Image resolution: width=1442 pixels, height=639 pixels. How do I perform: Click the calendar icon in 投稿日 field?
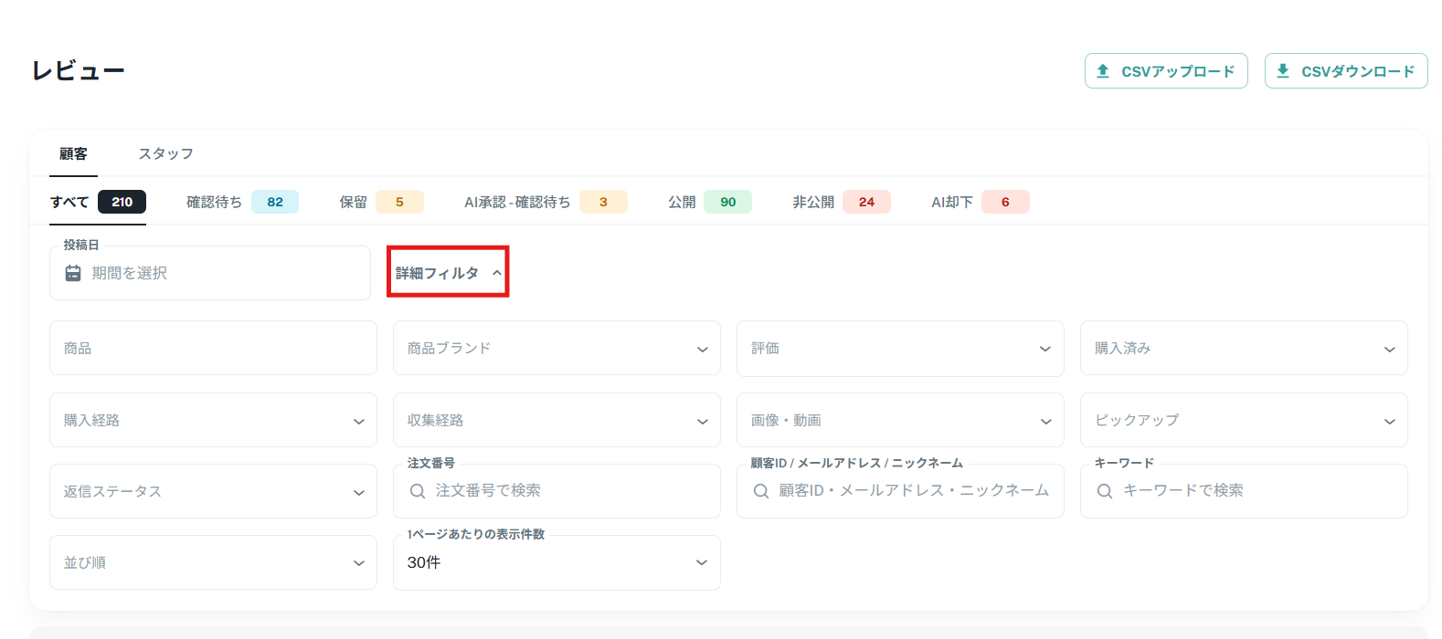[73, 273]
